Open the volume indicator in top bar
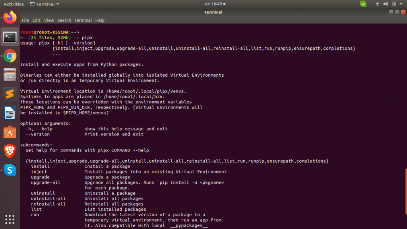407x229 pixels. (x=386, y=4)
